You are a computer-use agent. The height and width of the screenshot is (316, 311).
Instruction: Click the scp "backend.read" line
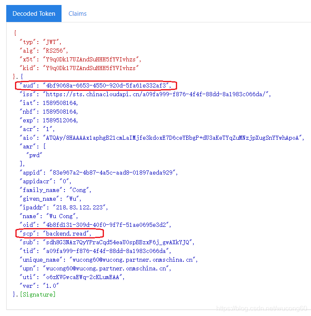tap(55, 233)
